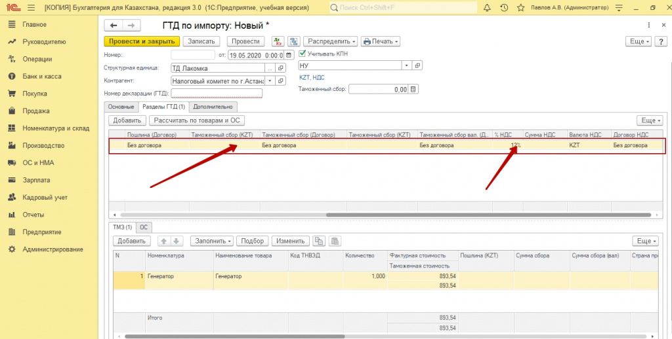672x339 pixels.
Task: Open notifications bell icon
Action: (487, 8)
